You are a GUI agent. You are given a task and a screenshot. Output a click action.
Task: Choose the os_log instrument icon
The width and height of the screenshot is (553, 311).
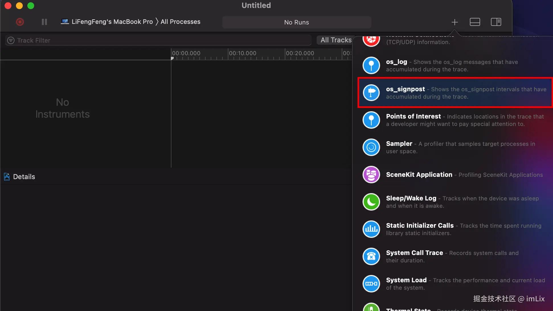[x=371, y=65]
